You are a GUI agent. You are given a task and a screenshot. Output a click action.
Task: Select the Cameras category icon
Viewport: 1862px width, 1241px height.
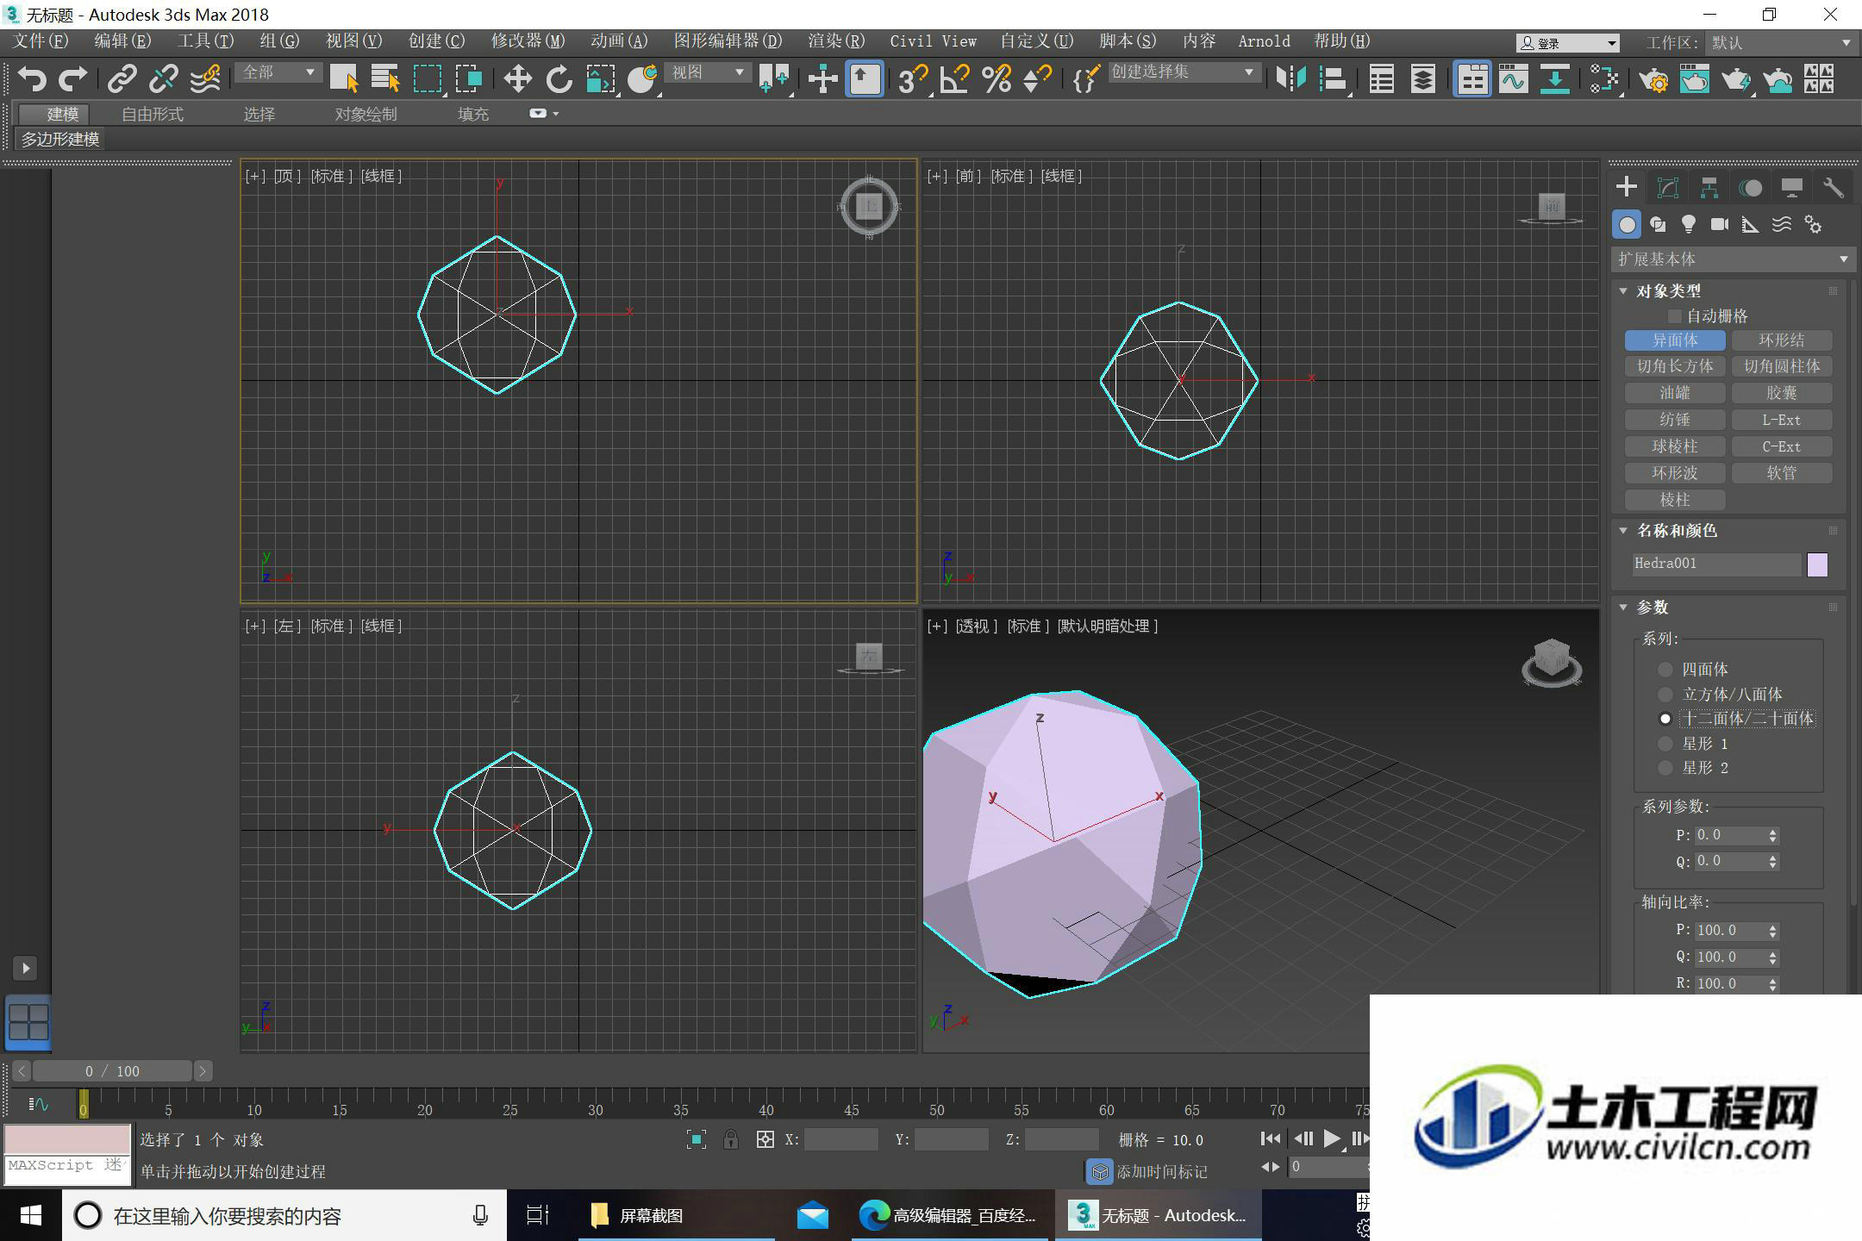pos(1720,225)
